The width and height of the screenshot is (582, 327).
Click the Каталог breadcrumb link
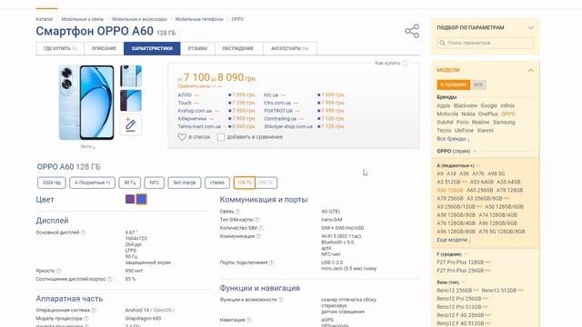(x=45, y=19)
